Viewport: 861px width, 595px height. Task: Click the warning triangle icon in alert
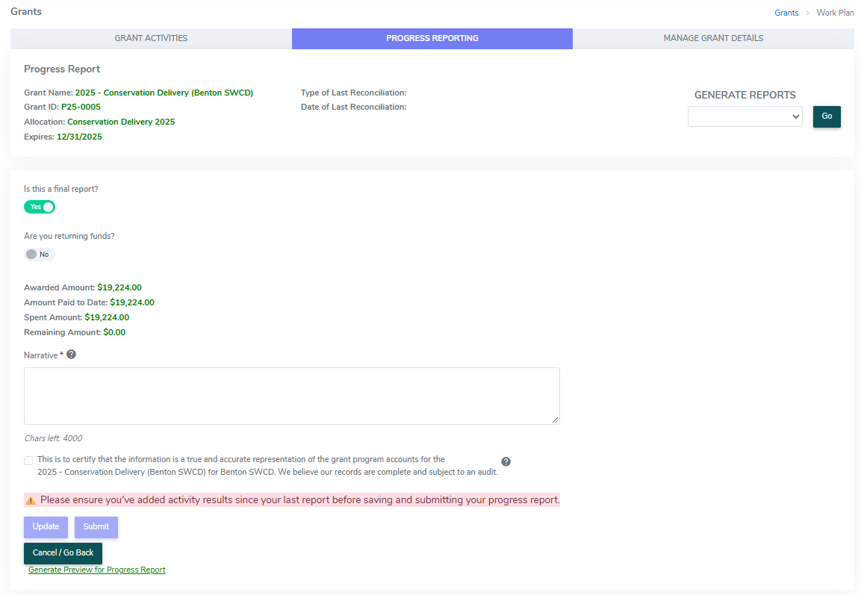[x=31, y=501]
